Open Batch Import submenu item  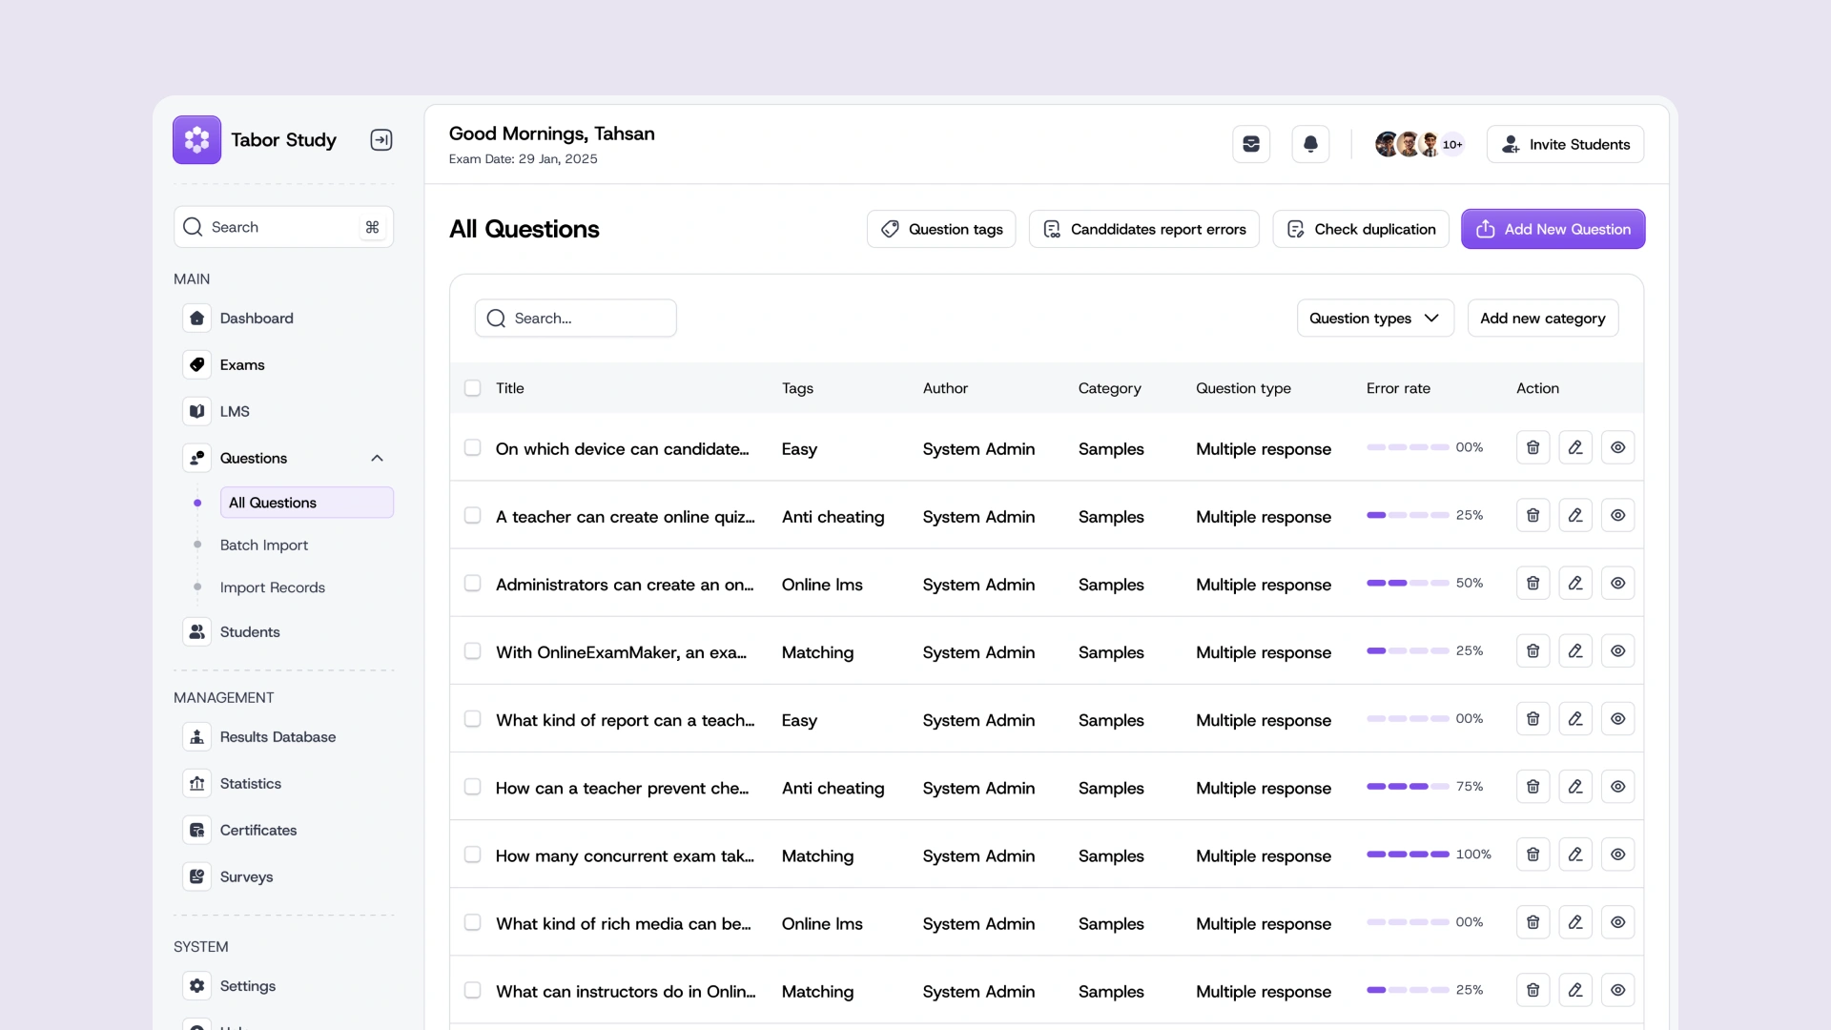264,545
